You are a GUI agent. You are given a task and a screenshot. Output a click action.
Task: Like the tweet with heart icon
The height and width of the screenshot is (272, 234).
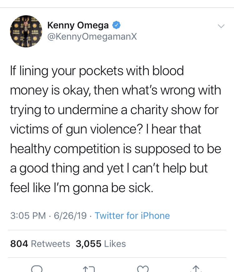point(144,269)
